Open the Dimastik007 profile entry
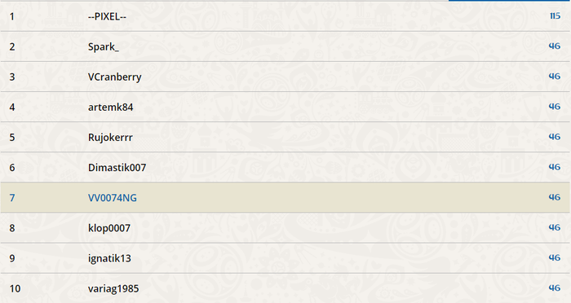The image size is (571, 303). 117,167
